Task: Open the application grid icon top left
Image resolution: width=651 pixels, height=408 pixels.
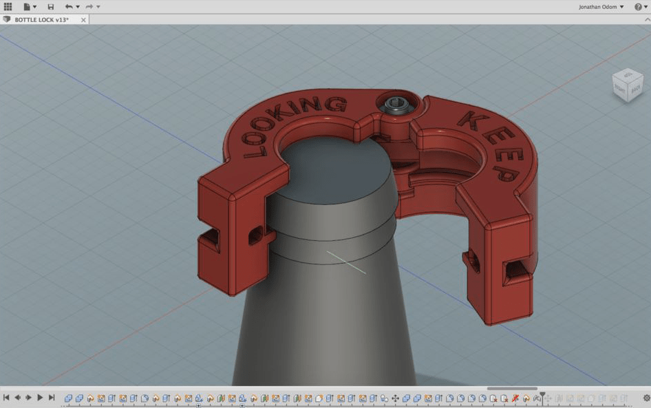Action: (8, 6)
